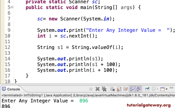The height and width of the screenshot is (108, 175).
Task: Click the 'Enter Any Integer Value =' console output
Action: pos(38,101)
